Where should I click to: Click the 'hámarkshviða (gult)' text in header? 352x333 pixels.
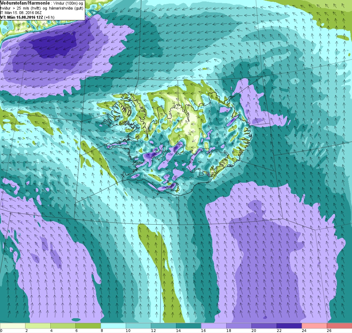pos(66,8)
